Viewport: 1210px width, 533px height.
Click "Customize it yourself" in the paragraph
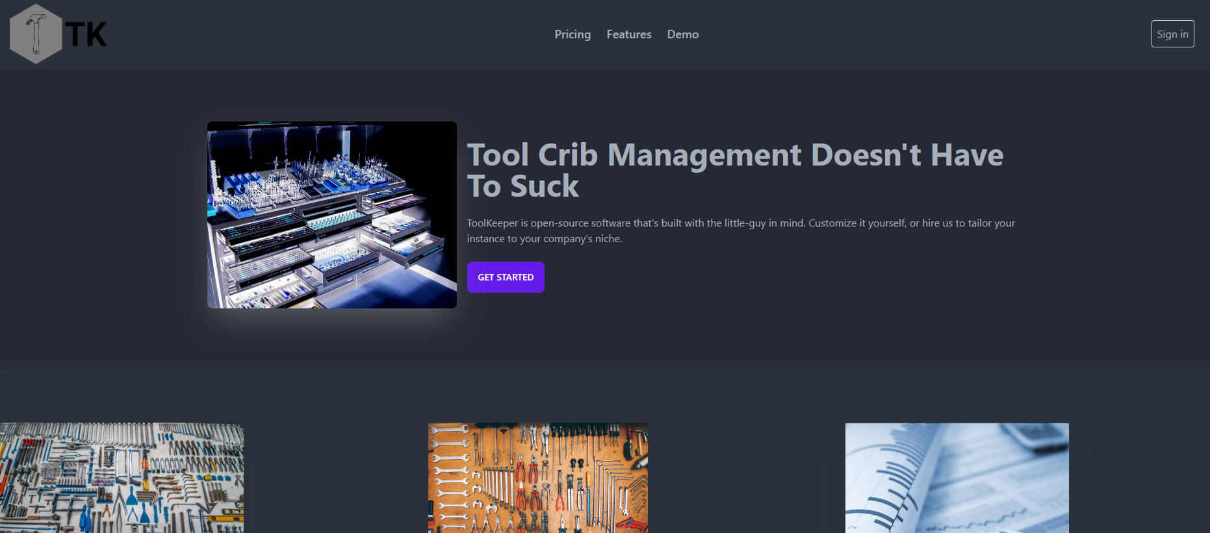pos(856,223)
